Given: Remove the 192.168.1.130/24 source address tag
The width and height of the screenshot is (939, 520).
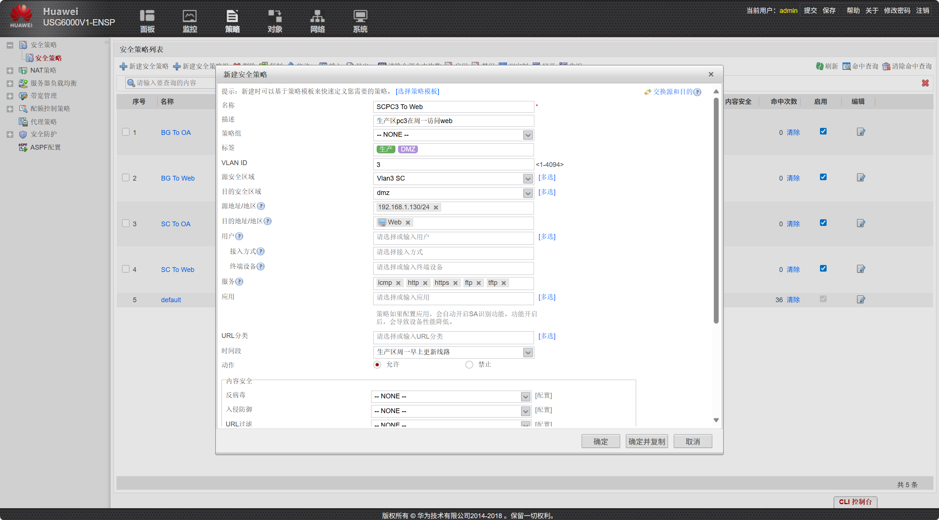Looking at the screenshot, I should coord(436,207).
